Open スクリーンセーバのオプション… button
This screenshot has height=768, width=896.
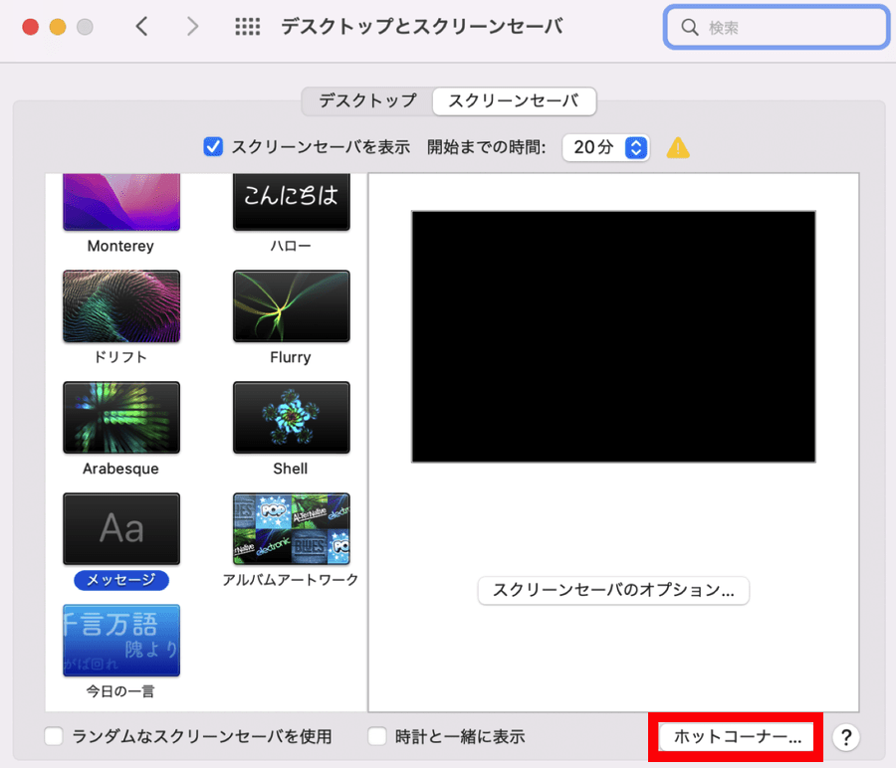[613, 590]
